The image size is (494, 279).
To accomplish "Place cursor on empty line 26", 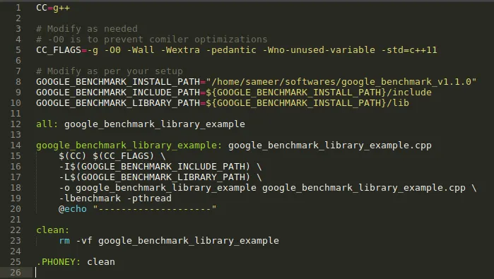I will [263, 273].
